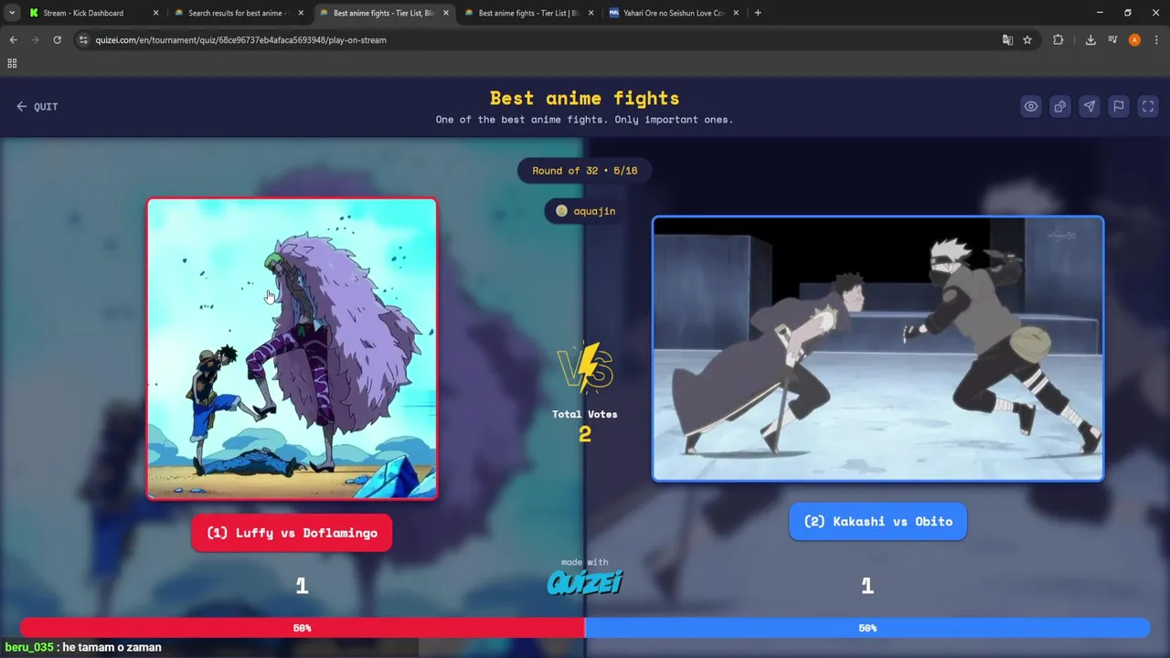The image size is (1170, 658).
Task: Click the red 50% vote bar
Action: (302, 628)
